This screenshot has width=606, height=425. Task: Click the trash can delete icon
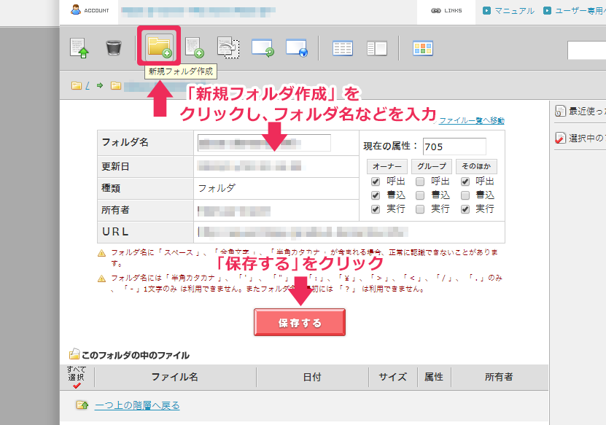tap(113, 48)
